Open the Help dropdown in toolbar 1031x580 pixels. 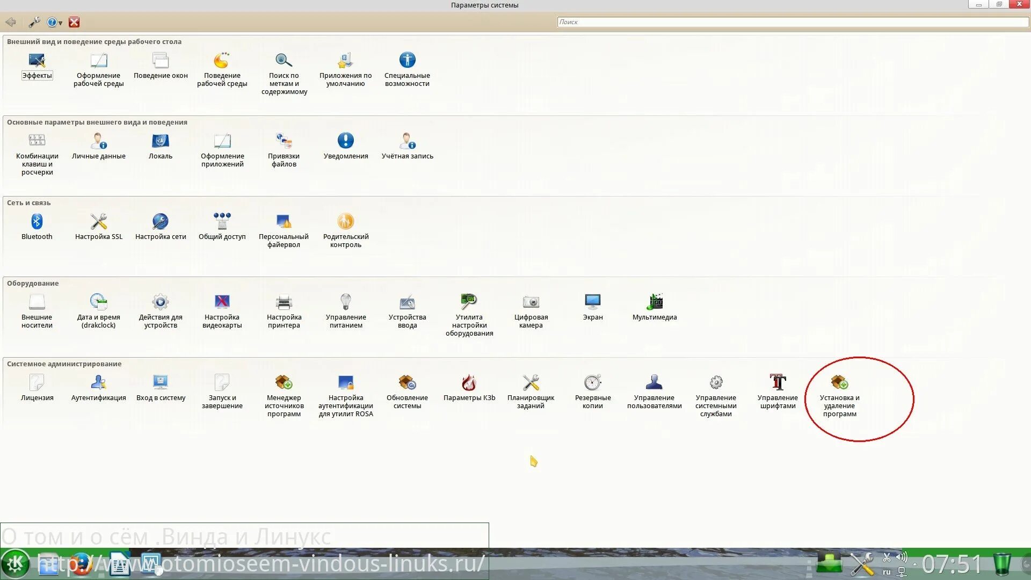[54, 22]
